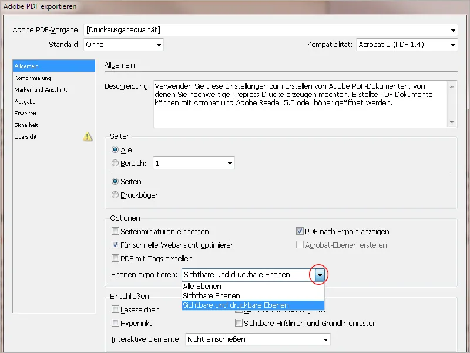This screenshot has height=353, width=470.
Task: Check the Lesezeichen checkbox
Action: (115, 309)
